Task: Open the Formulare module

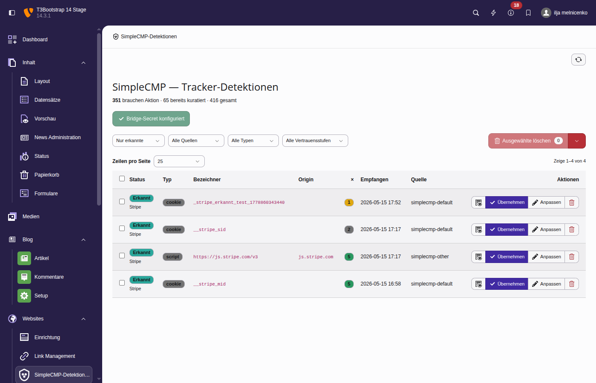Action: [x=54, y=194]
